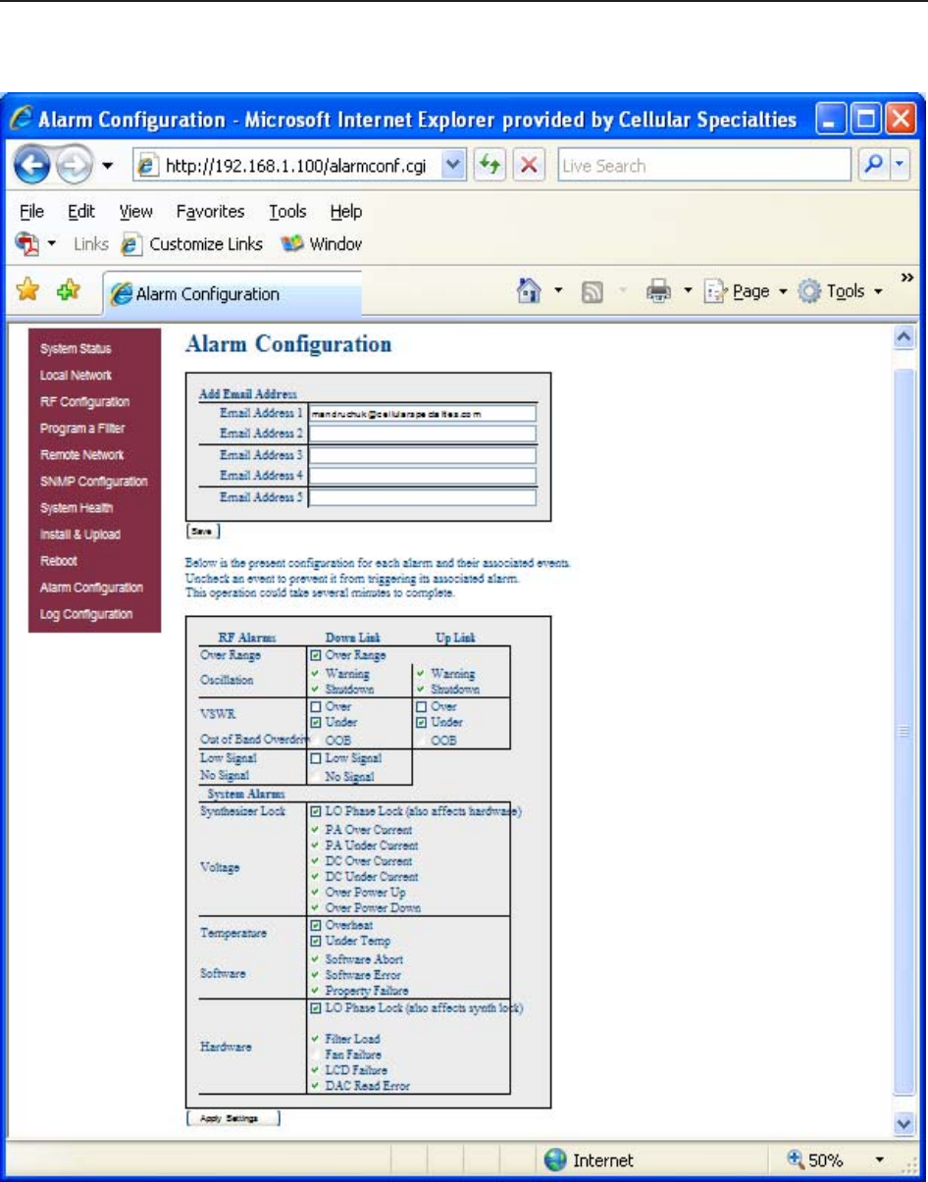Viewport: 928px width, 1182px height.
Task: Click the Email Address 2 field
Action: point(423,434)
